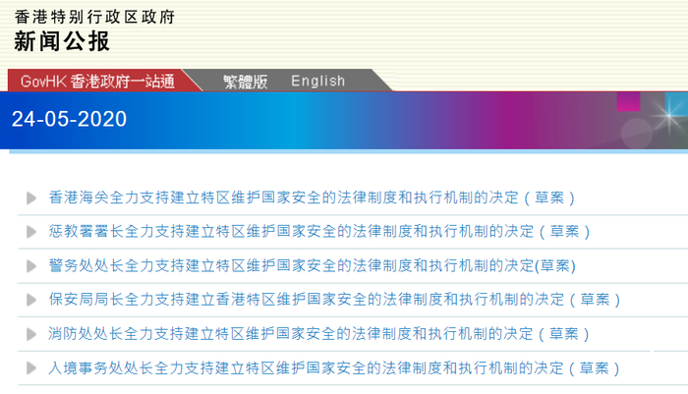This screenshot has height=394, width=688.
Task: Open 保安局局长全力支持 news article
Action: pos(334,300)
